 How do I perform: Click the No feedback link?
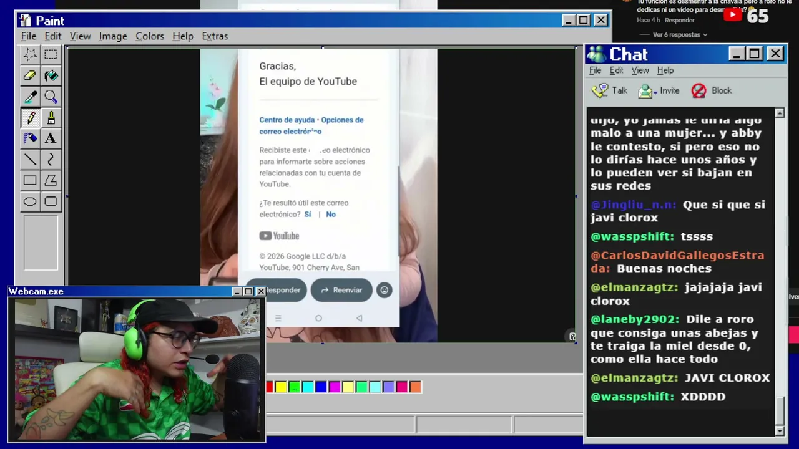[x=331, y=214]
